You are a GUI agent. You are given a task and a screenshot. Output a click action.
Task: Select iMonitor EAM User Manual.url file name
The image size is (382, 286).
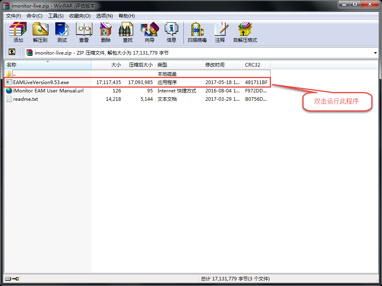pos(48,91)
